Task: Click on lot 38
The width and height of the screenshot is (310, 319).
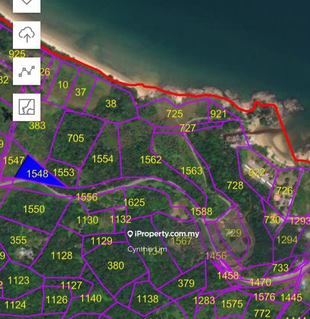Action: click(111, 103)
